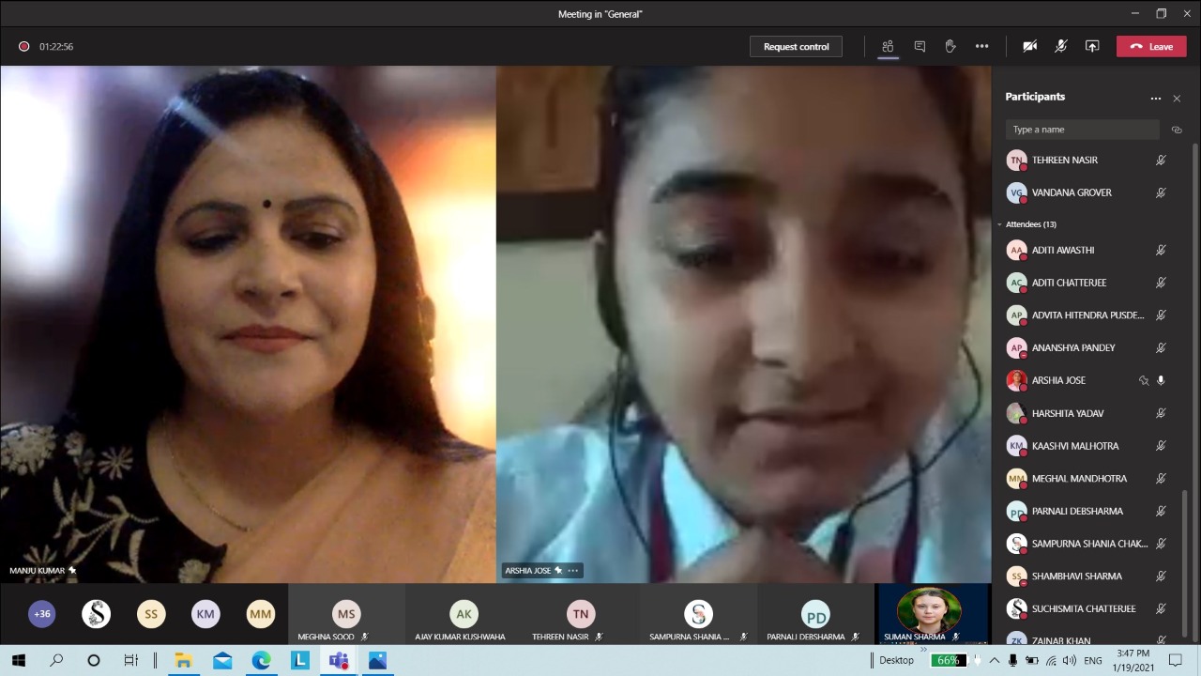
Task: Open Microsoft Teams from the taskbar
Action: [x=339, y=660]
